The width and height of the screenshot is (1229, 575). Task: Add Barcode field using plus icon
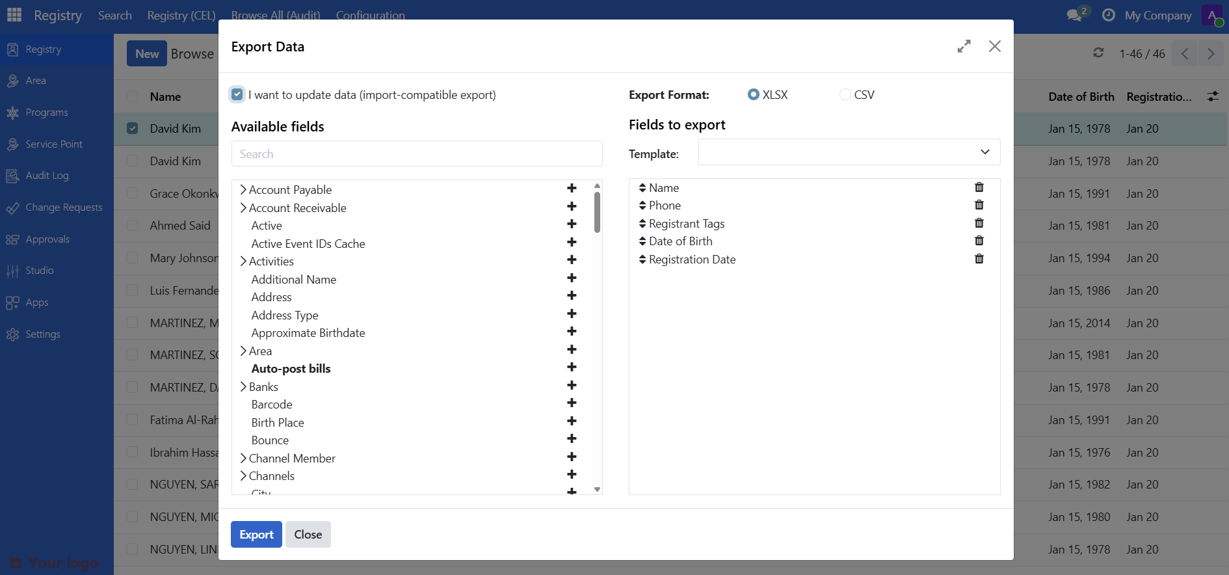click(572, 403)
